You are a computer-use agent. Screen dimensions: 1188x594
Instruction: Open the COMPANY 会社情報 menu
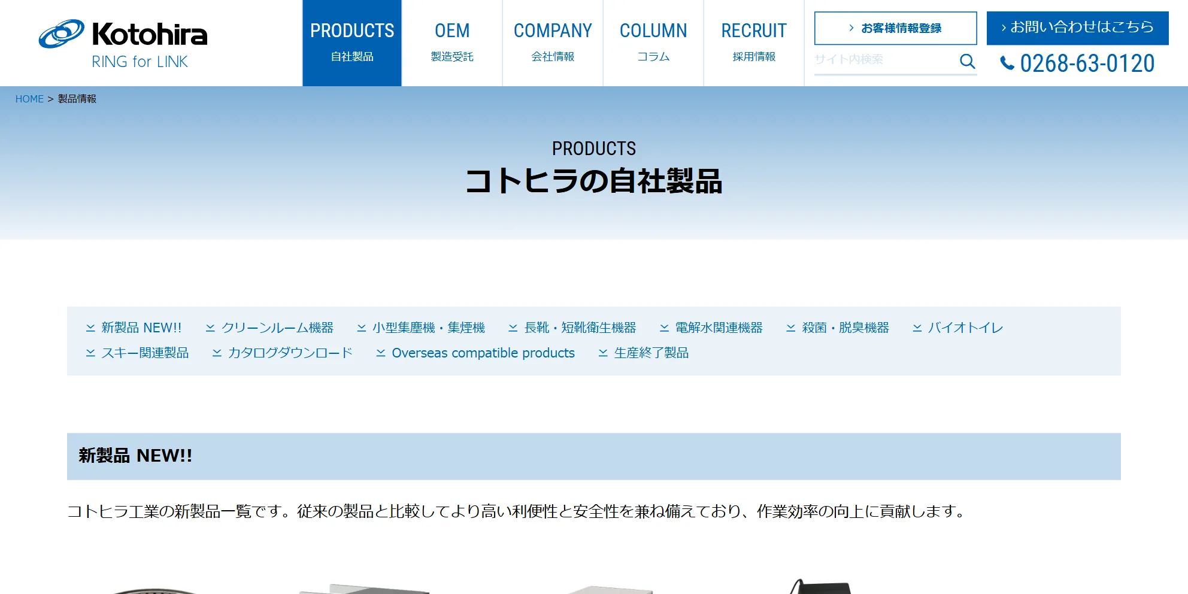pyautogui.click(x=553, y=43)
